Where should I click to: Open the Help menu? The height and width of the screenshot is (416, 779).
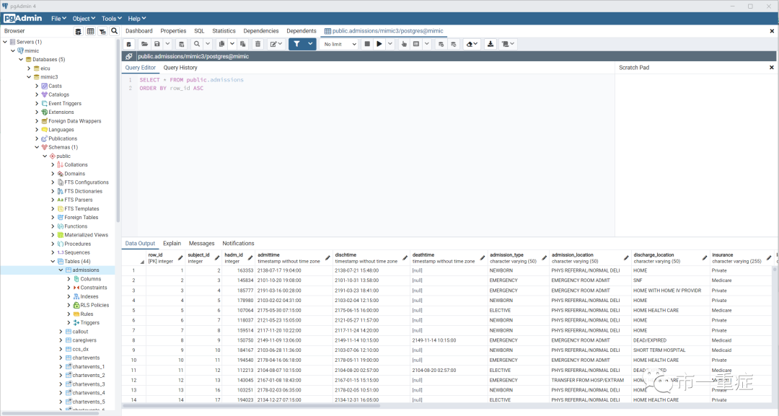[136, 18]
